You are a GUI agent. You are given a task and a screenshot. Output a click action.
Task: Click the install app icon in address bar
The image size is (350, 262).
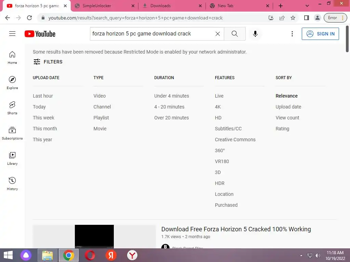(271, 18)
